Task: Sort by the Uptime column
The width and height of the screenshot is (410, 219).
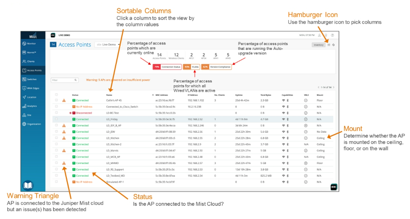Action: (239, 95)
